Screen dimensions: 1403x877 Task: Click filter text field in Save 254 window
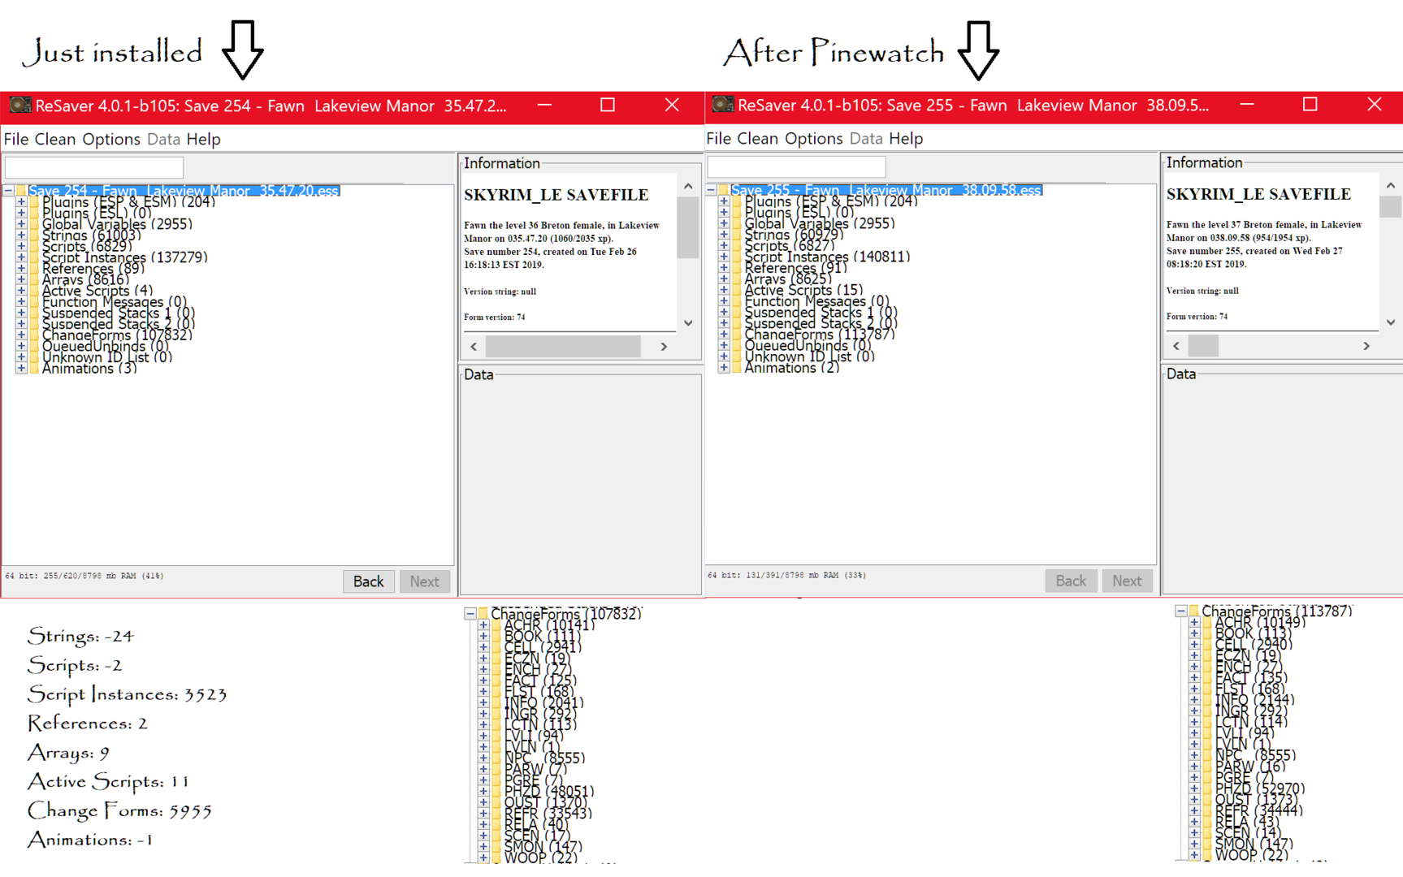[x=94, y=167]
